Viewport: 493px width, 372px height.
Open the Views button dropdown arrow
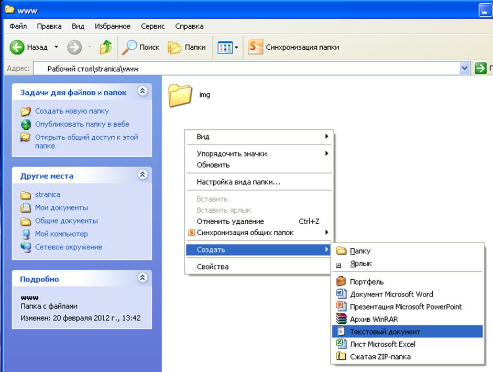tap(236, 48)
